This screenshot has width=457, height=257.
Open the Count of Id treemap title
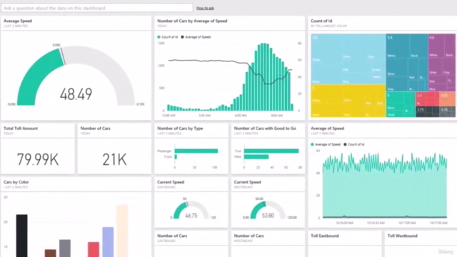coord(321,21)
